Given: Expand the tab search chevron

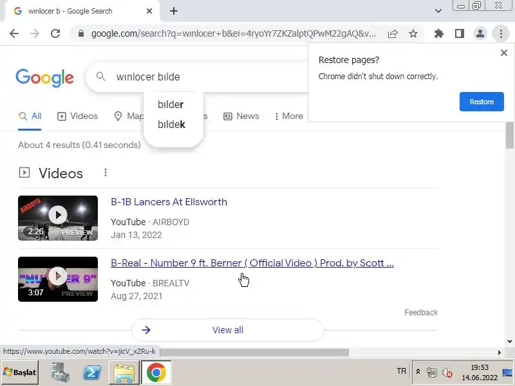Looking at the screenshot, I should pyautogui.click(x=438, y=11).
